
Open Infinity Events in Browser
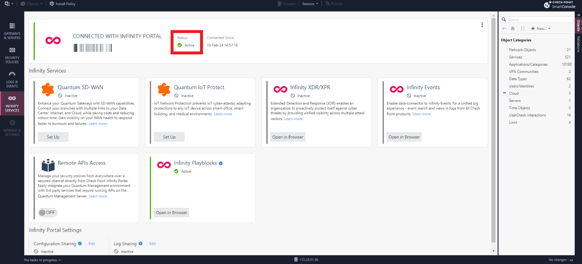pyautogui.click(x=404, y=137)
